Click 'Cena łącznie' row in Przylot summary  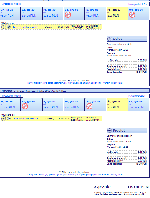coord(127,164)
